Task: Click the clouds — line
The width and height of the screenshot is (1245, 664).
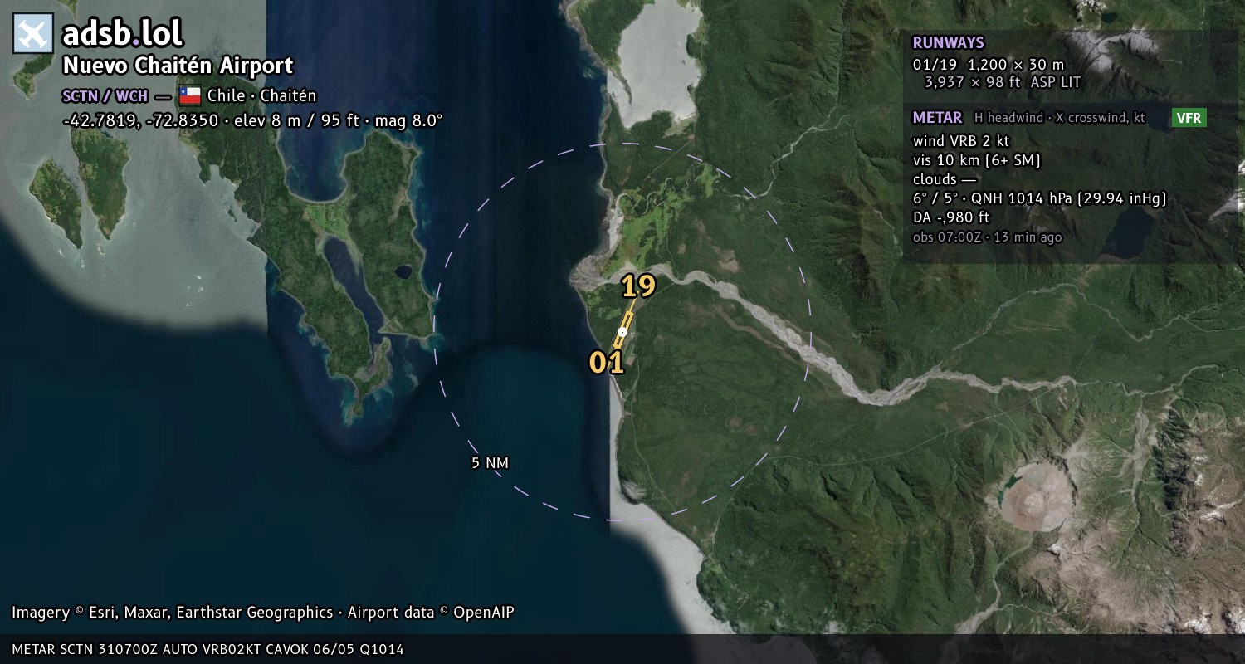Action: tap(945, 179)
